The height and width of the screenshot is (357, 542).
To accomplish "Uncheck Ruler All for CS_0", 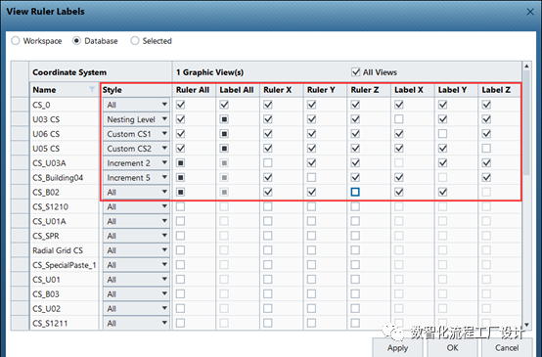I will click(x=180, y=105).
